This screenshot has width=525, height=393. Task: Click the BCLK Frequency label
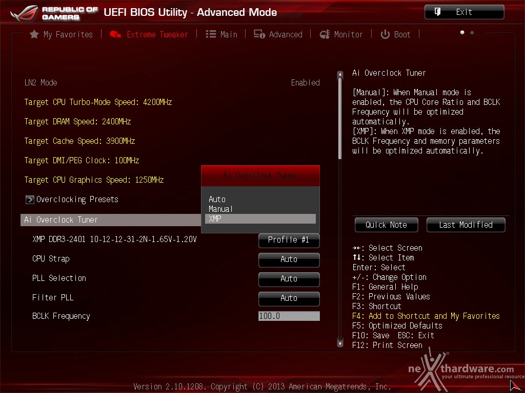point(61,316)
